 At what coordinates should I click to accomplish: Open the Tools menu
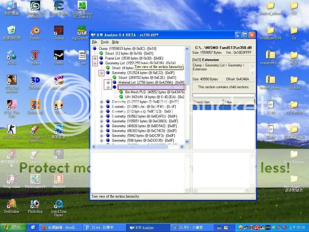tap(105, 42)
